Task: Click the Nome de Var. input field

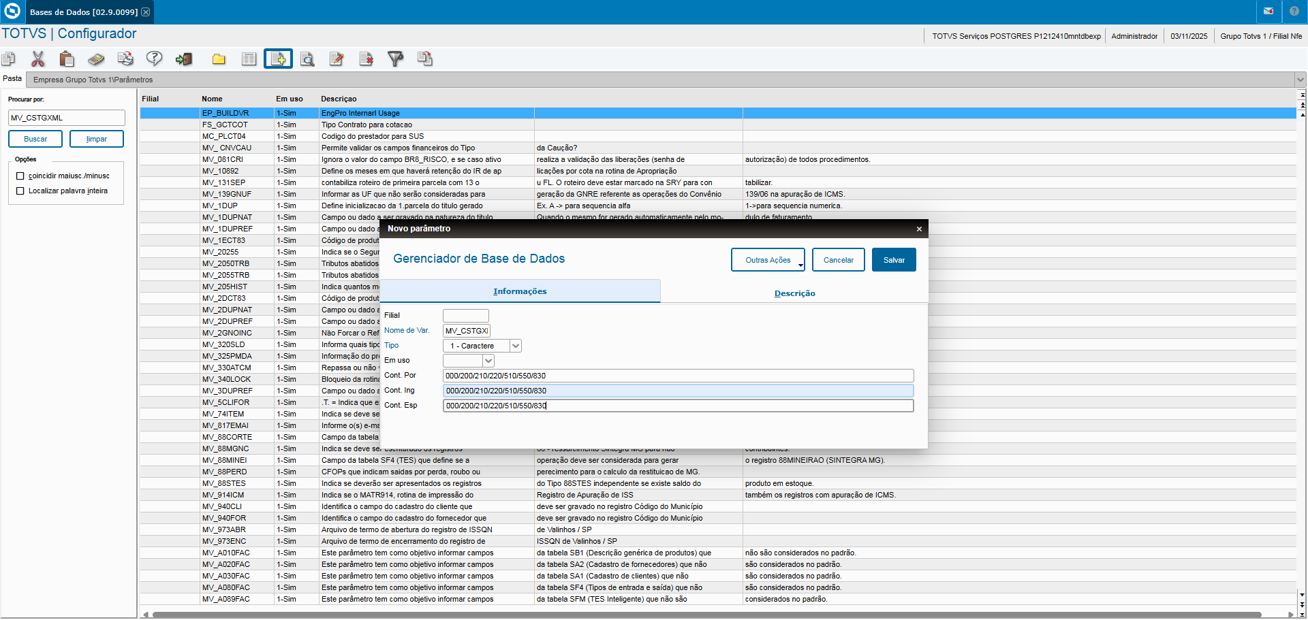Action: [x=466, y=331]
